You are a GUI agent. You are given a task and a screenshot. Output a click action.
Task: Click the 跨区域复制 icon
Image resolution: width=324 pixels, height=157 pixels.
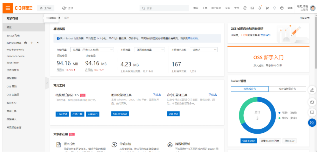point(170,144)
